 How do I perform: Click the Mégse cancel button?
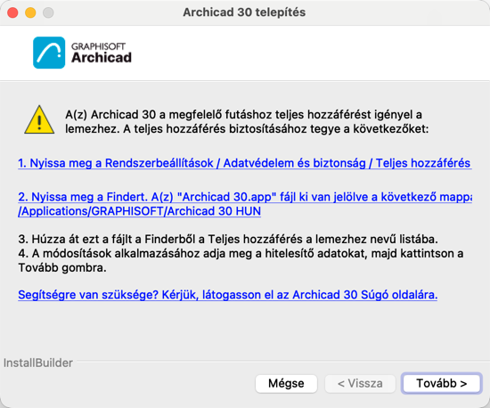coord(286,383)
